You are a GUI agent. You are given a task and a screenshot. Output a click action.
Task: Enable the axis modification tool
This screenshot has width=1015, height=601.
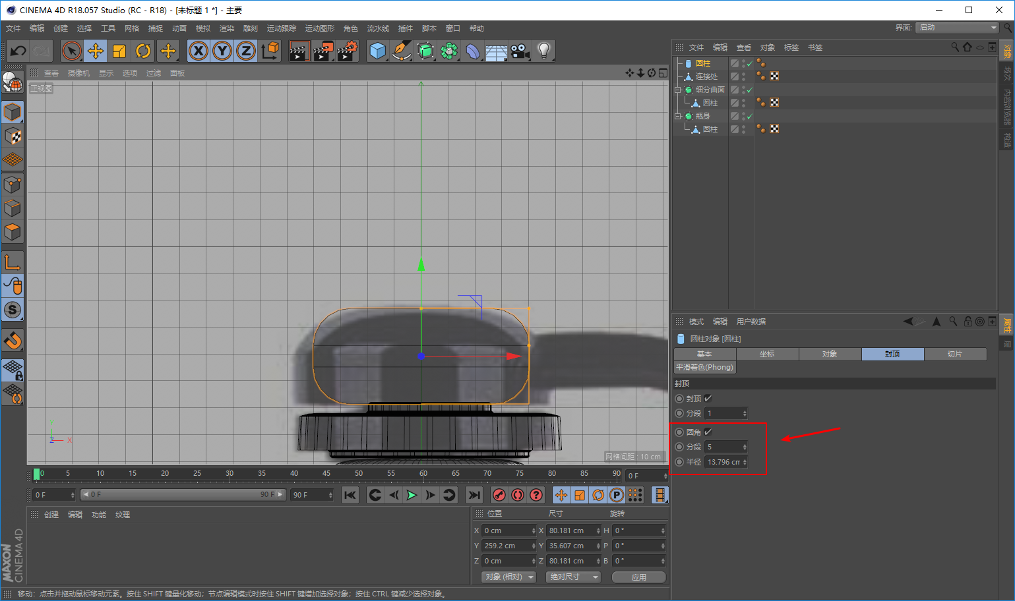point(13,262)
